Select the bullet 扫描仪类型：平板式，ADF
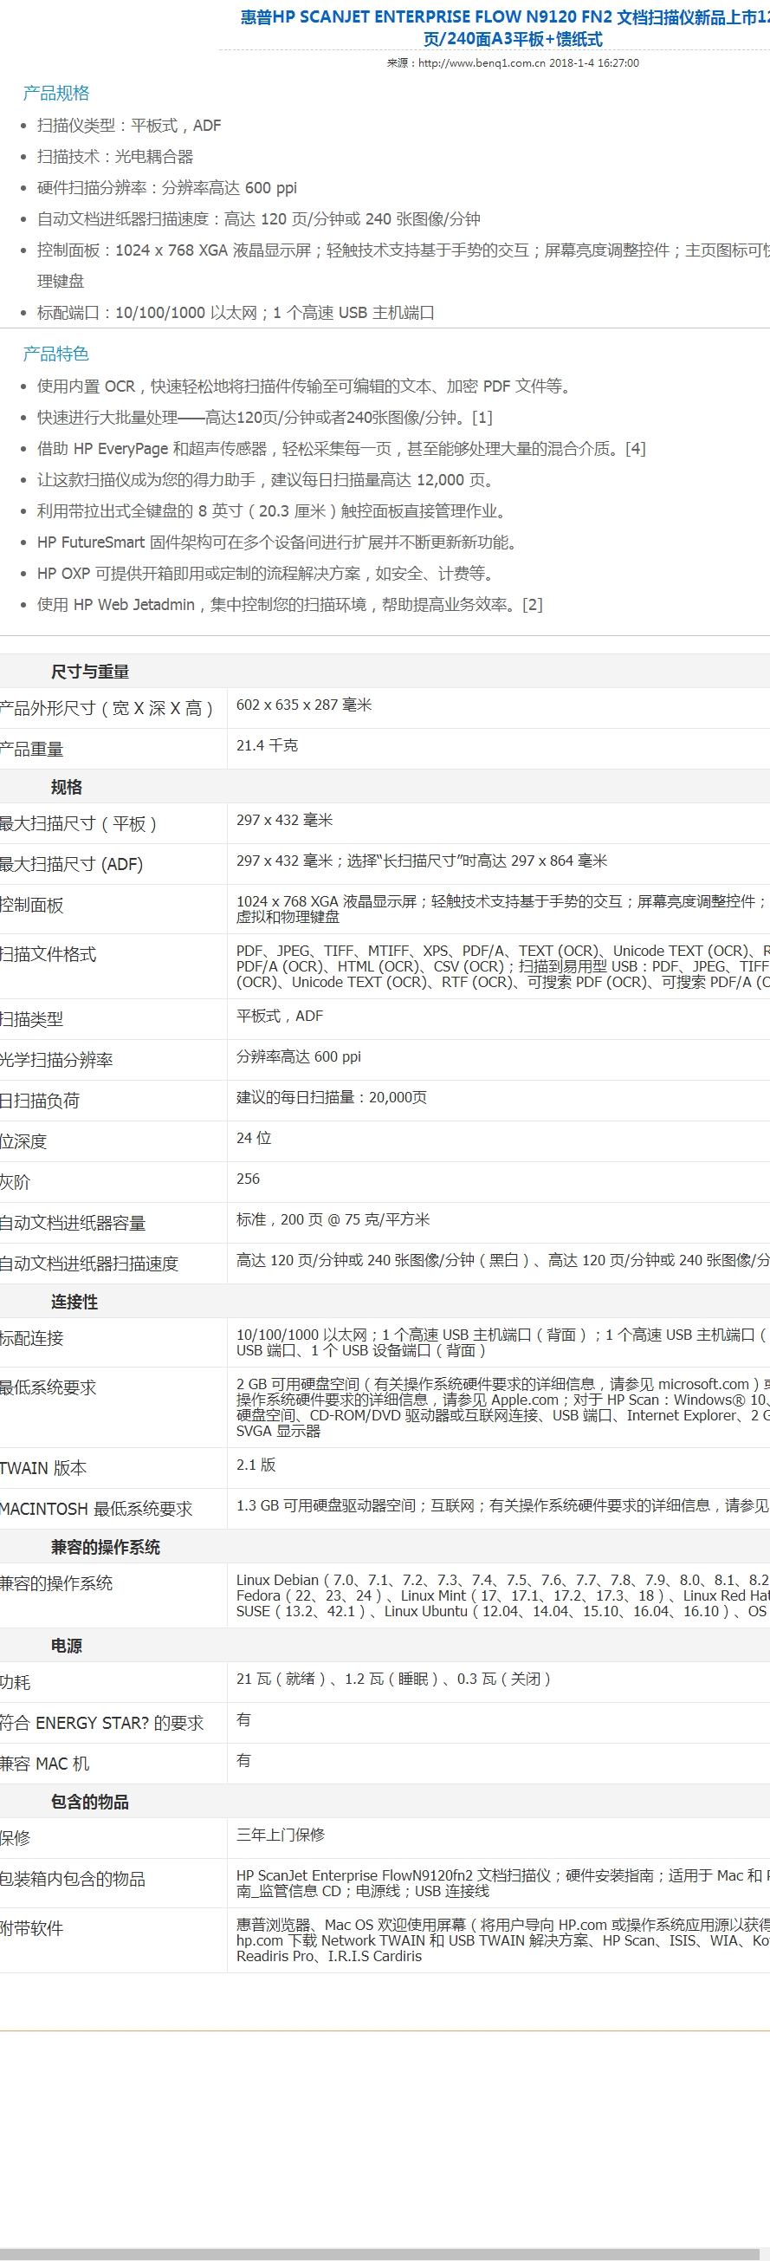 pos(129,126)
